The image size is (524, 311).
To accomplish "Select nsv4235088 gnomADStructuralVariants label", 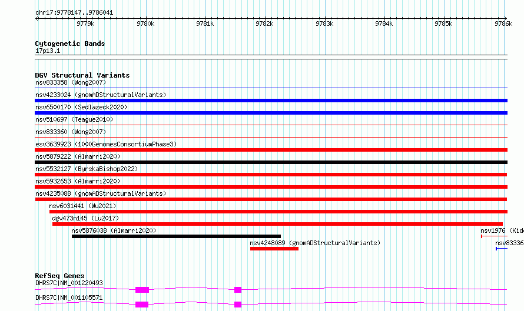I will point(101,193).
